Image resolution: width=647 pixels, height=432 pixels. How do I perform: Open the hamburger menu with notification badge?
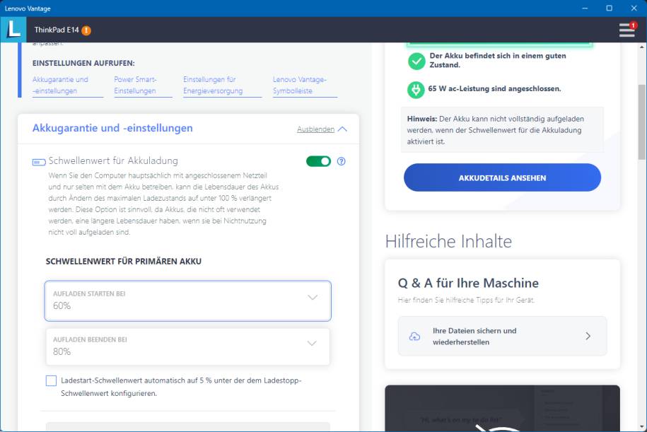click(x=628, y=30)
